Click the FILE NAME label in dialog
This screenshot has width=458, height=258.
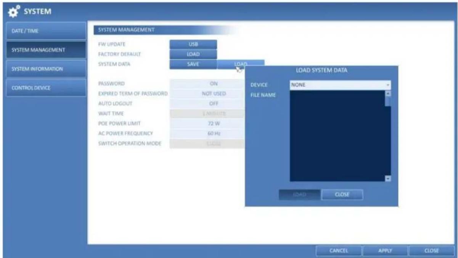pos(263,95)
